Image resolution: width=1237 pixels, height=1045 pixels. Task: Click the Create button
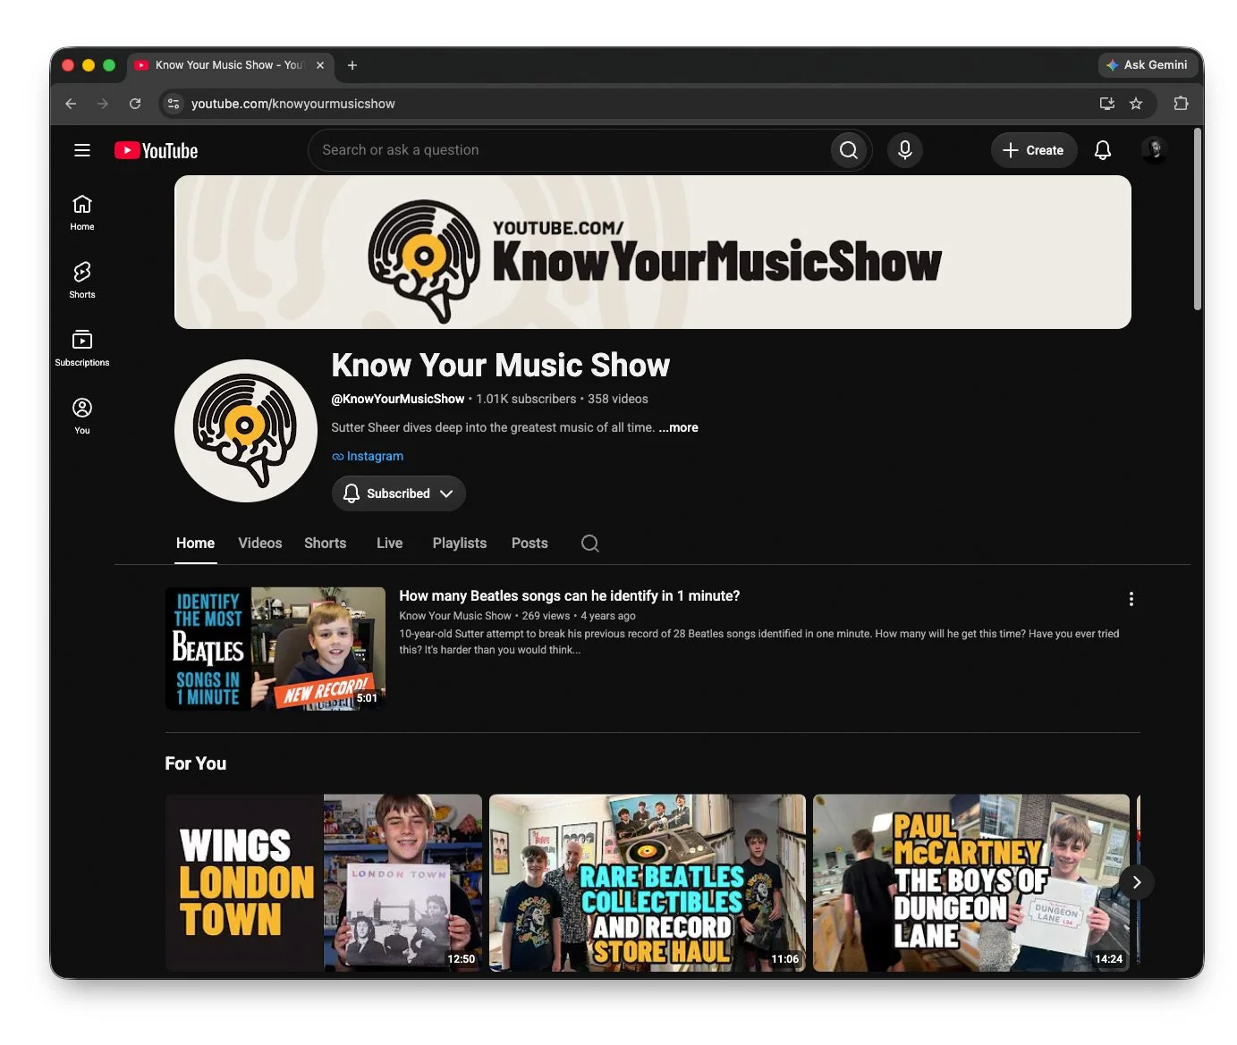pos(1034,150)
